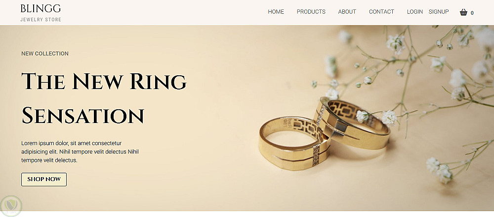
Task: Click the SHOP NOW button
Action: [44, 179]
